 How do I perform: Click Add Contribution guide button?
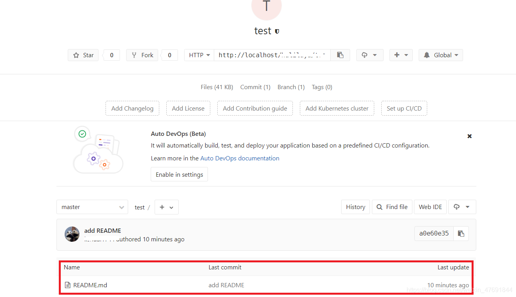pos(255,108)
